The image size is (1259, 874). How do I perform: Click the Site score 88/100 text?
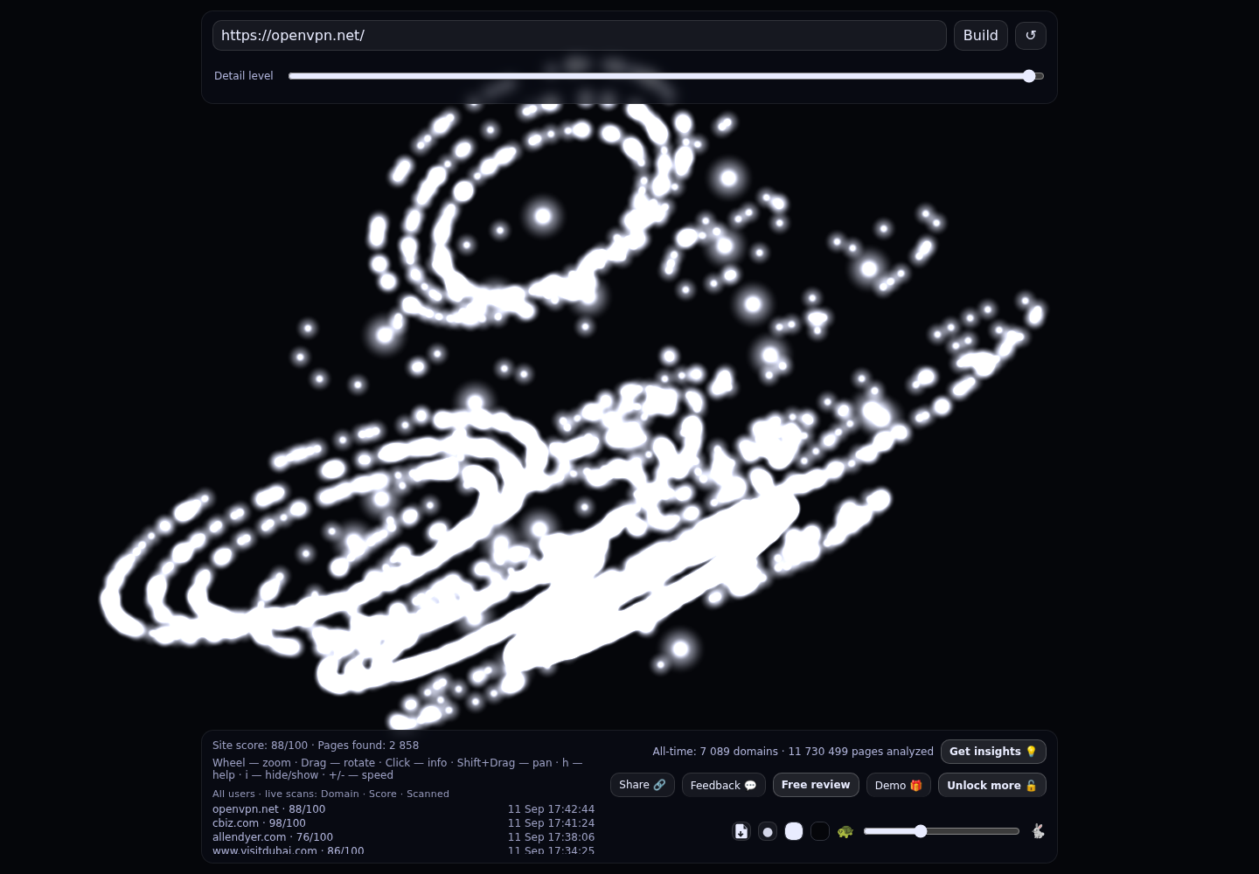coord(261,746)
